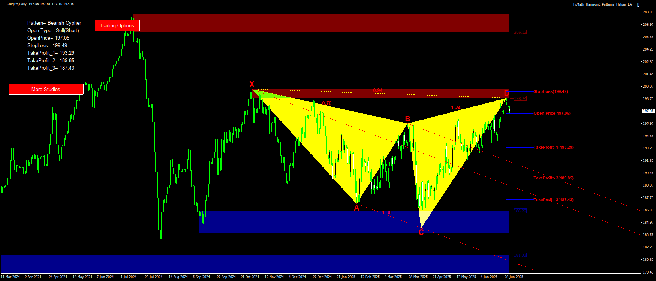656x281 pixels.
Task: Click the upper dark red resistance zone
Action: [321, 23]
